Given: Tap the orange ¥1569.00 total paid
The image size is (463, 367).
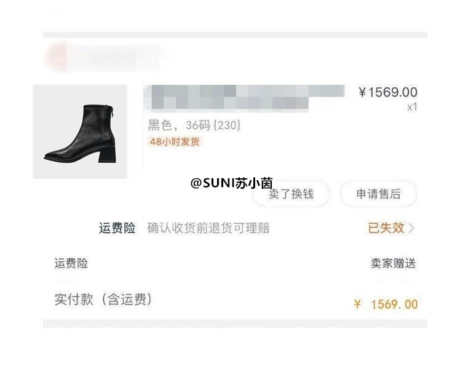Looking at the screenshot, I should pos(386,304).
